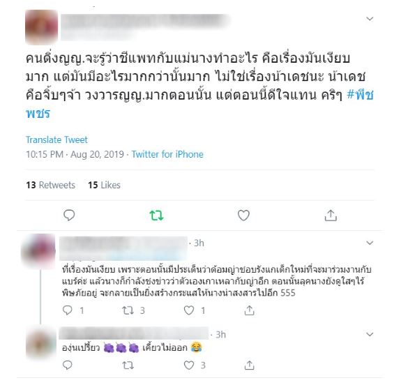Screen dimensions: 415x385
Task: Click the green retweet icon on main tweet
Action: click(x=156, y=216)
